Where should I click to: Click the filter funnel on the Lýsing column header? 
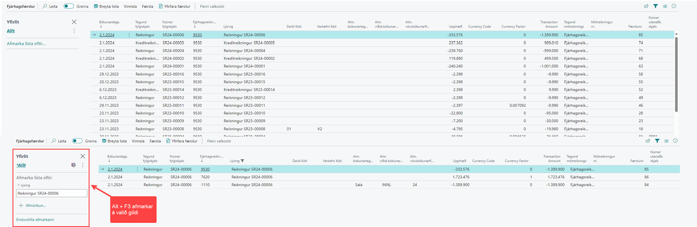point(242,161)
